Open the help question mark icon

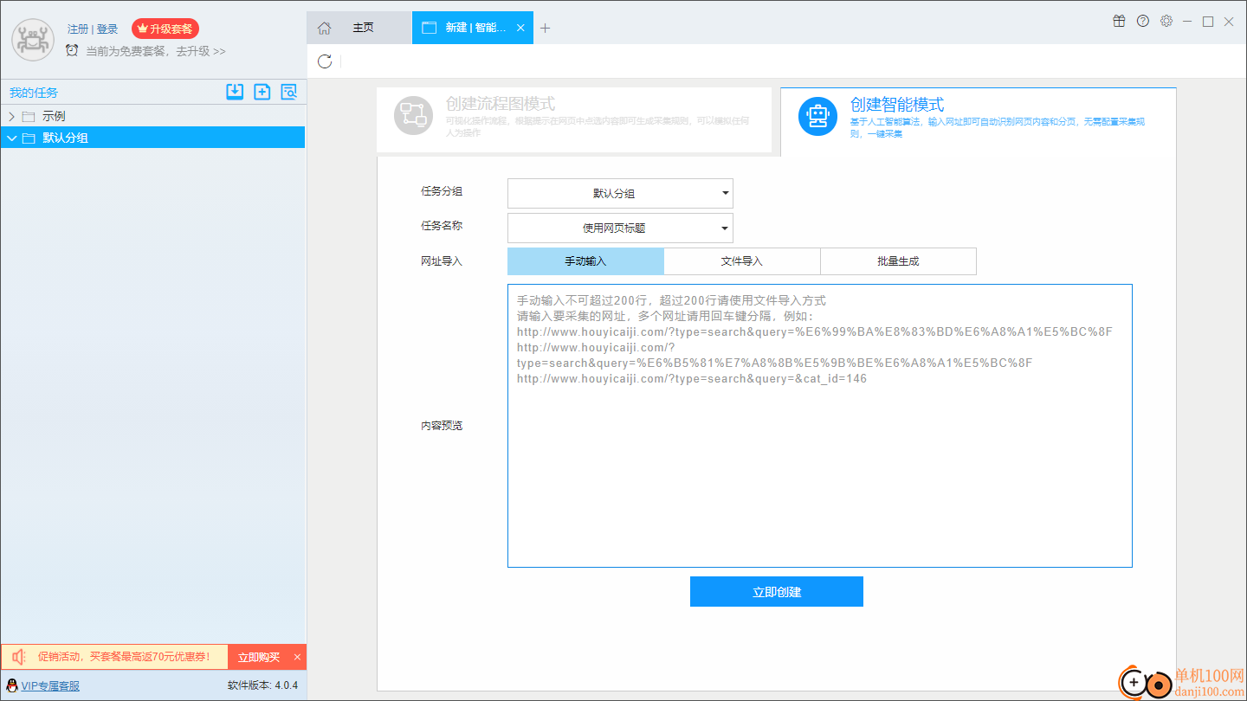pyautogui.click(x=1143, y=22)
